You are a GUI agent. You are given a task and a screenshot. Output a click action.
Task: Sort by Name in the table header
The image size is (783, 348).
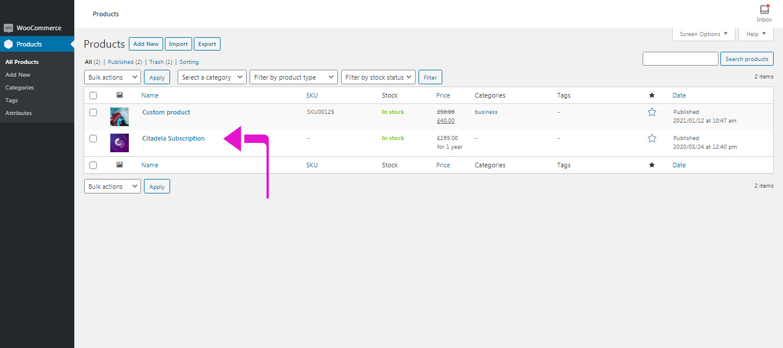tap(150, 95)
